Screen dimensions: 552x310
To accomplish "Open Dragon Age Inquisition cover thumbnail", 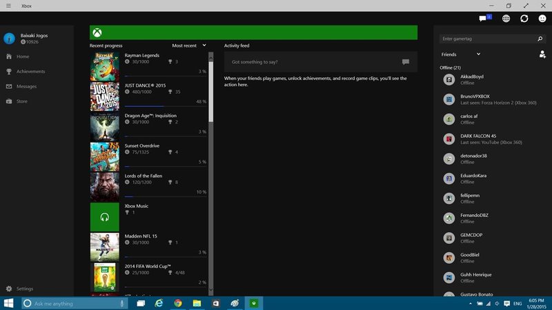I will pos(105,127).
